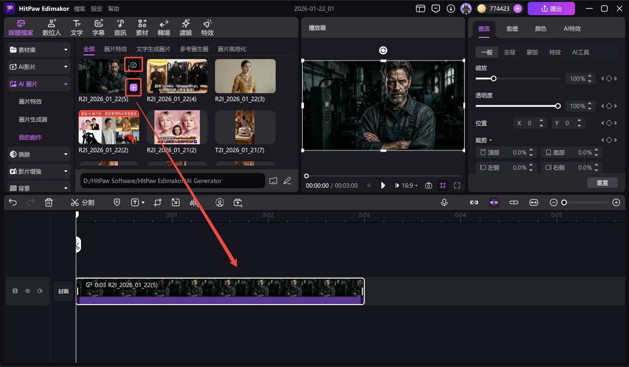Image resolution: width=629 pixels, height=367 pixels.
Task: Toggle track visibility eye icon
Action: [27, 291]
